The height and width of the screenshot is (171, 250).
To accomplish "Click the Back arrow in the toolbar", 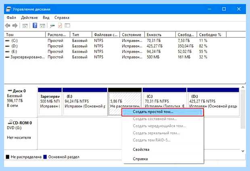I will pos(8,25).
